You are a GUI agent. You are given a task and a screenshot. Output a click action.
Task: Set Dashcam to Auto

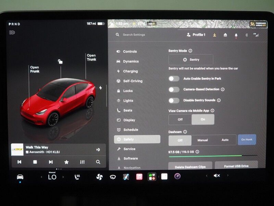(x=225, y=140)
